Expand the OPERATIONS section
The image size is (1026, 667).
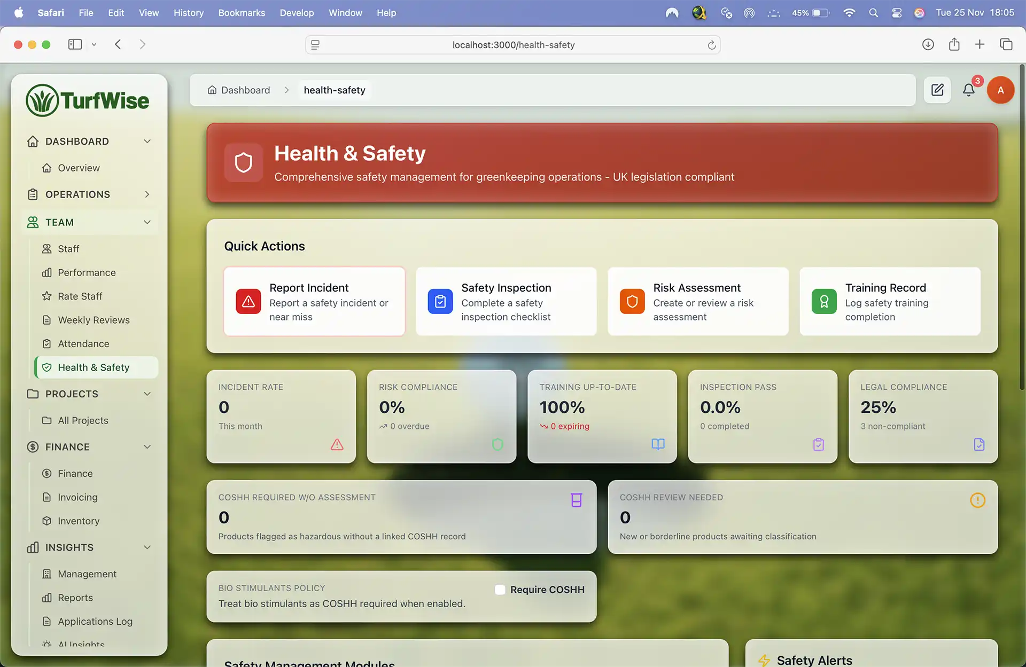tap(147, 194)
